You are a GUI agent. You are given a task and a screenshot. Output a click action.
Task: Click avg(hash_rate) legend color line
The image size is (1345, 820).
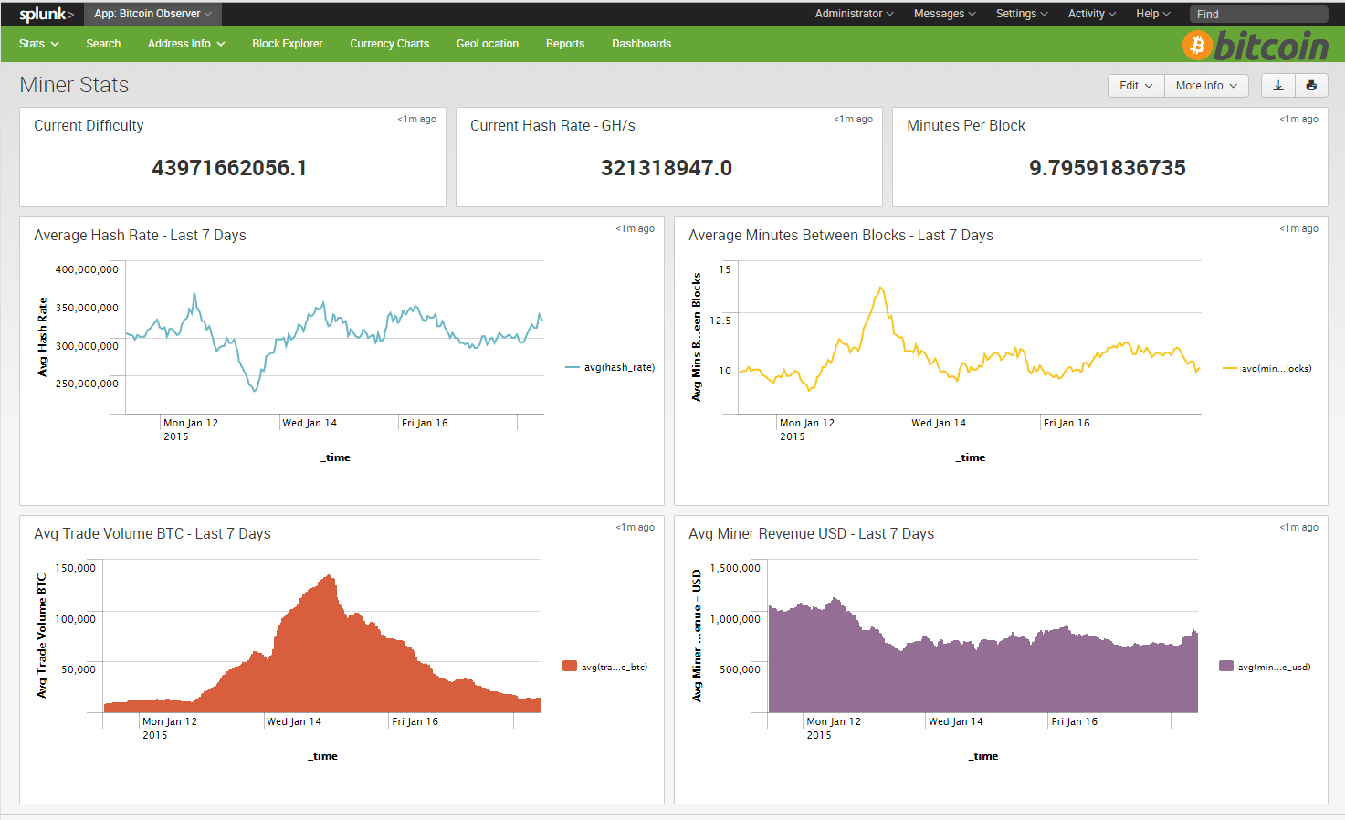573,367
